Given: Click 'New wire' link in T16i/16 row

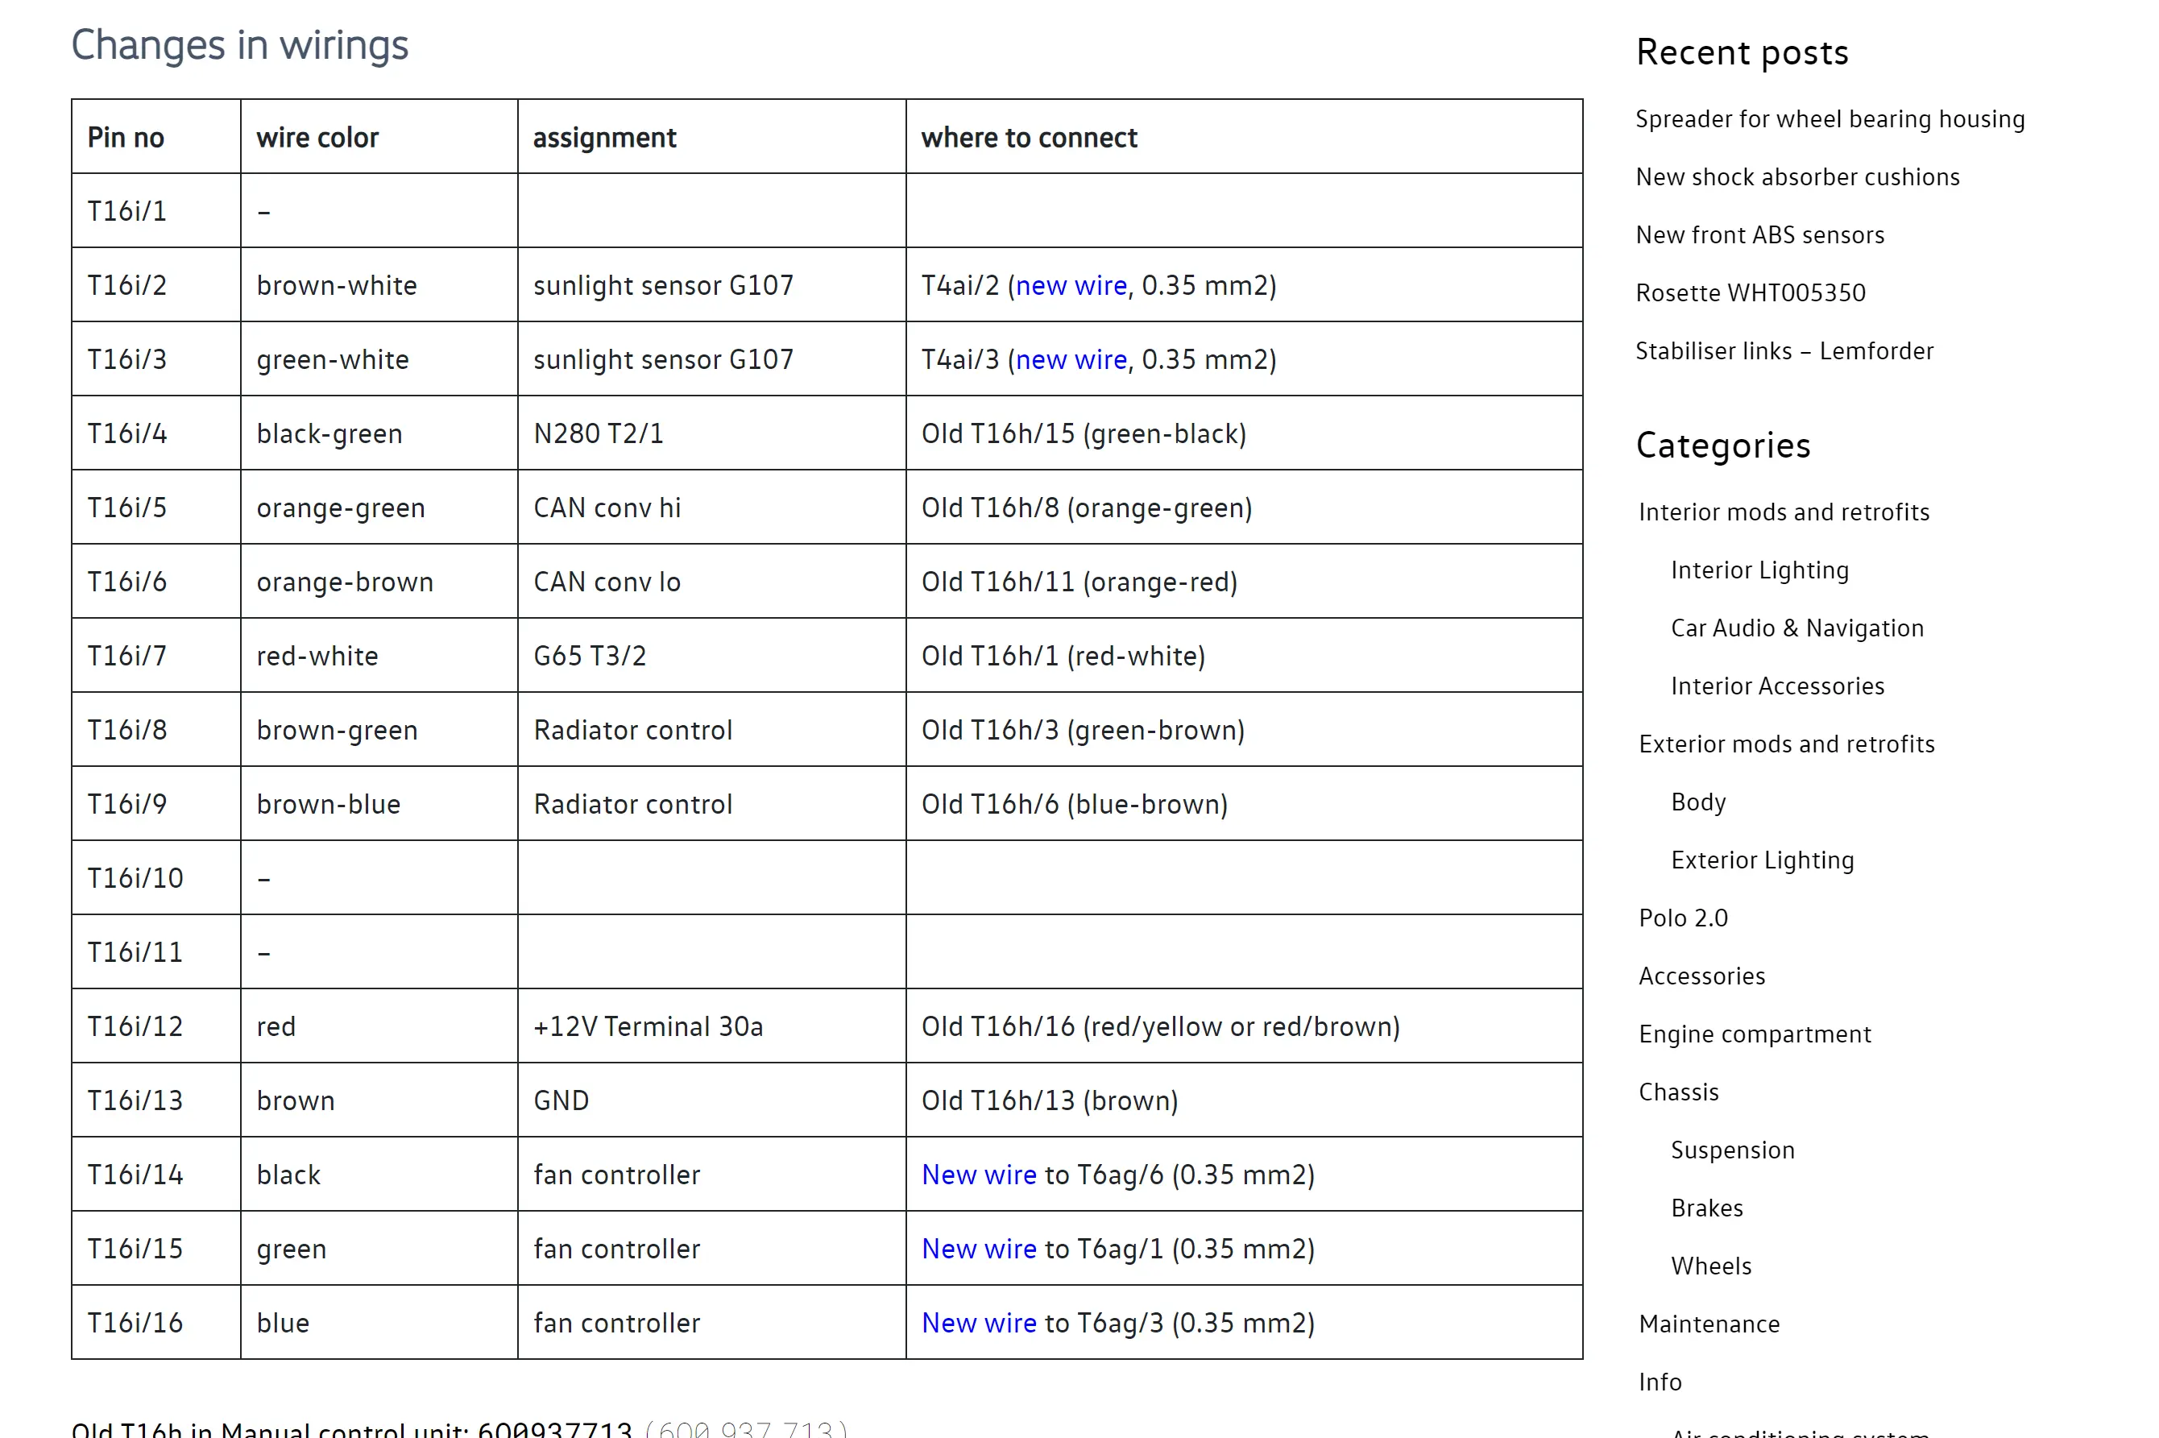Looking at the screenshot, I should click(x=979, y=1323).
